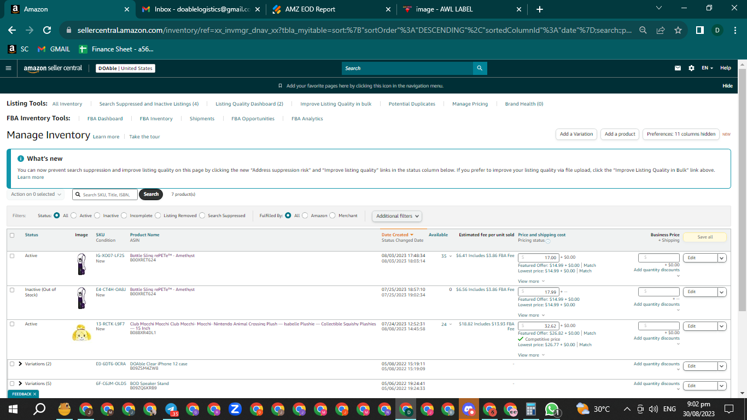Click the price field showing 32.62

click(538, 326)
